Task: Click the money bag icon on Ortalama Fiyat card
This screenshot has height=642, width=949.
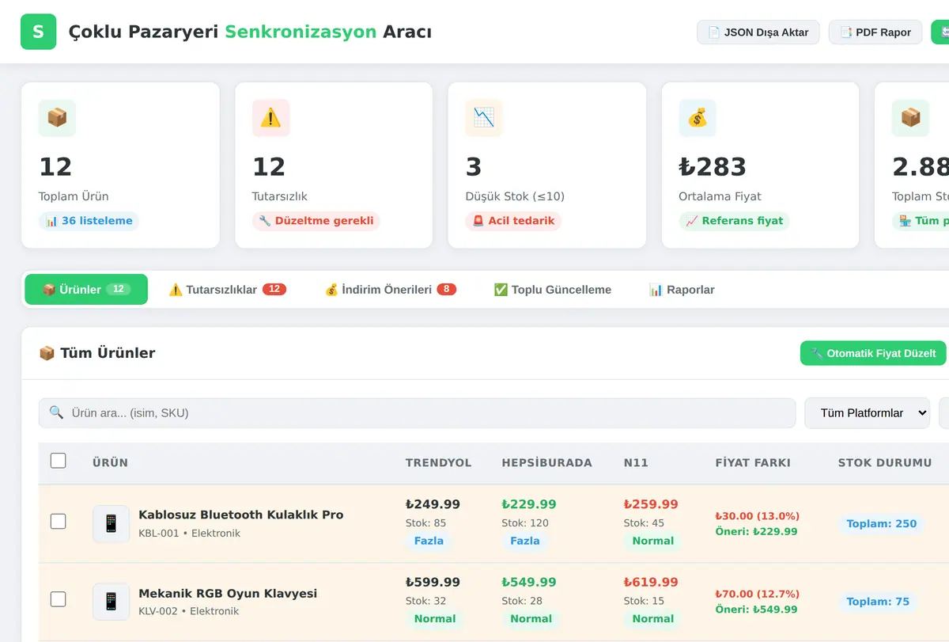Action: 698,118
